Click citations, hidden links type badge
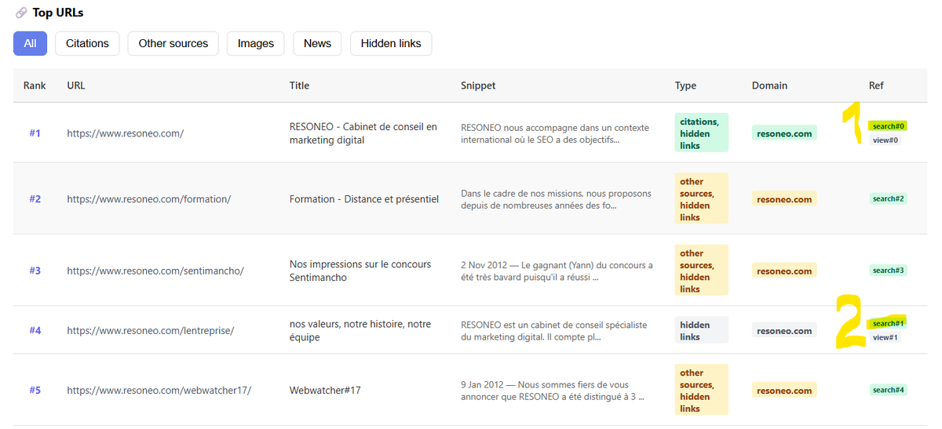Image resolution: width=942 pixels, height=429 pixels. 701,133
